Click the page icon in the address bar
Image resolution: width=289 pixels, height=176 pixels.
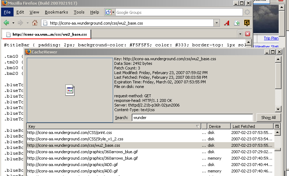pos(45,23)
